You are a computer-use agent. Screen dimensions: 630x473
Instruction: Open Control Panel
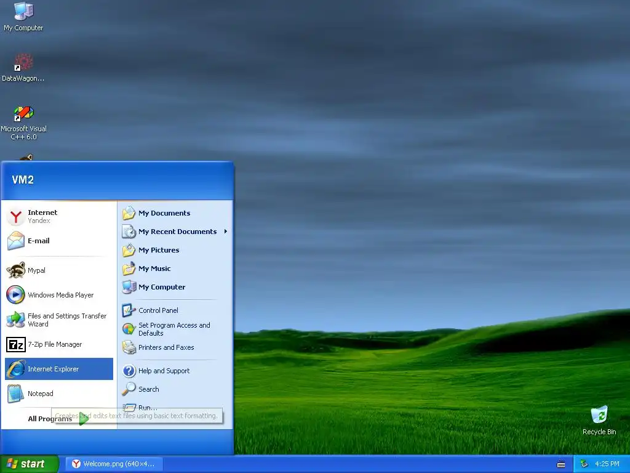click(x=175, y=310)
